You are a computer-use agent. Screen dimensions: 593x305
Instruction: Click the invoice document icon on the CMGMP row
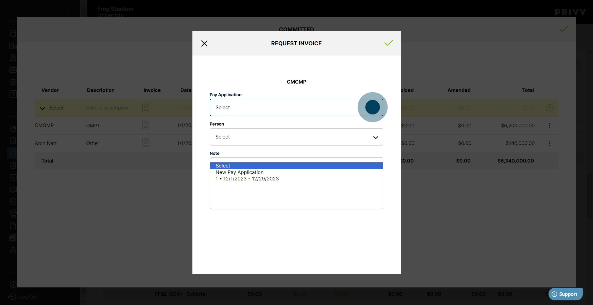[145, 125]
